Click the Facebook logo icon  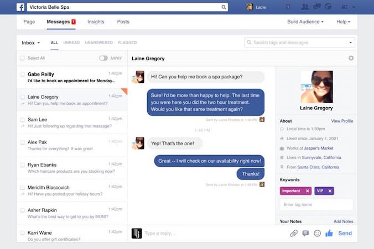pyautogui.click(x=20, y=7)
